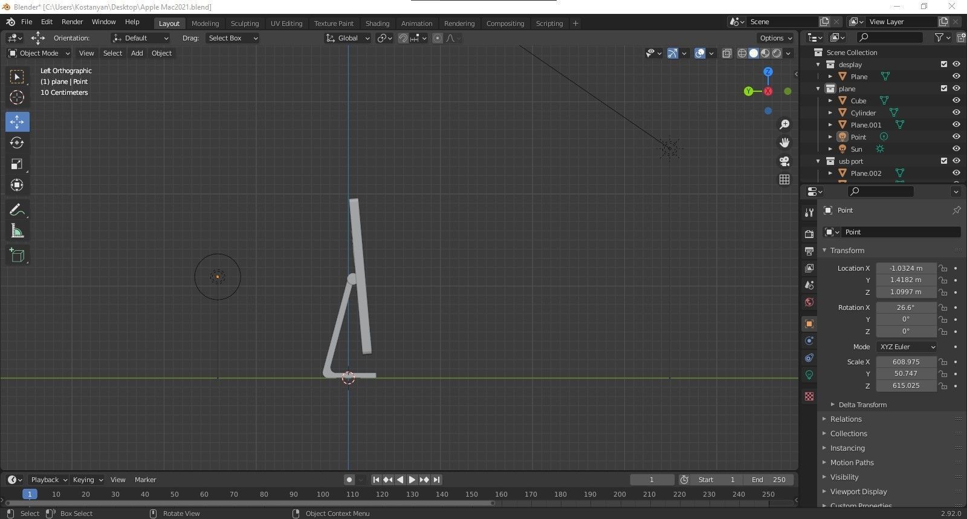967x519 pixels.
Task: Switch to rendered viewport shading
Action: click(x=777, y=53)
